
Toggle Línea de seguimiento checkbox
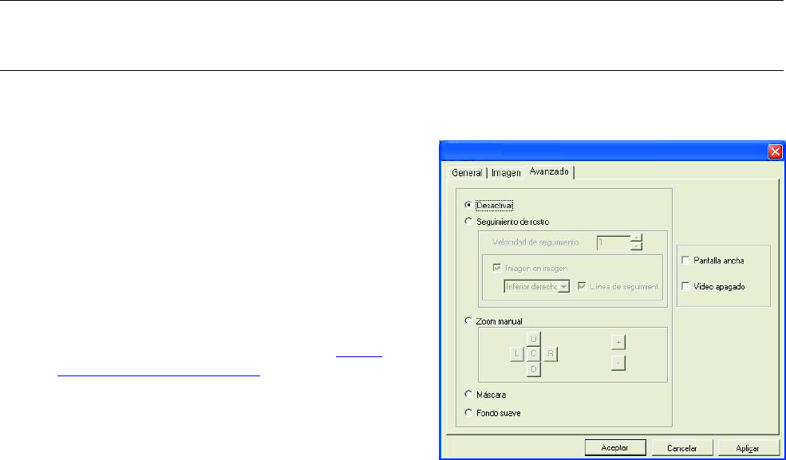coord(582,286)
